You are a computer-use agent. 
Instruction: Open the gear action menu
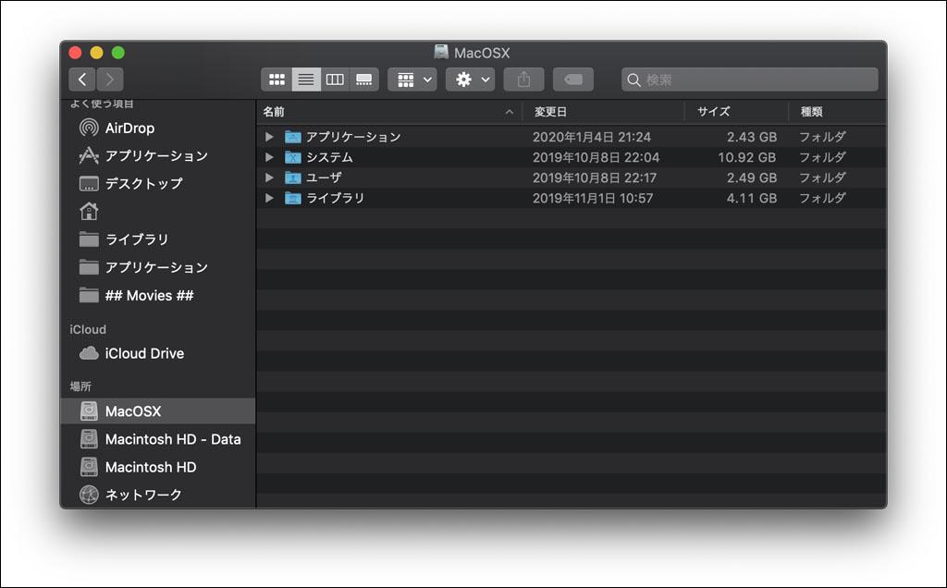point(471,80)
